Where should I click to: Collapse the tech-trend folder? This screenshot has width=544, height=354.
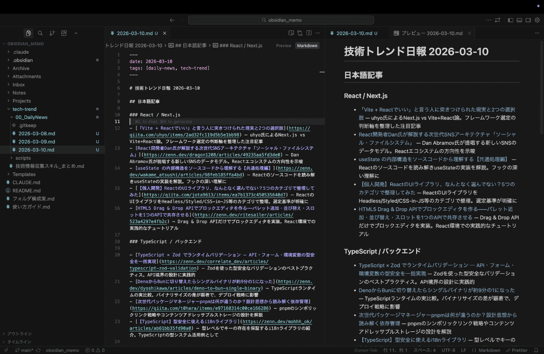24,109
